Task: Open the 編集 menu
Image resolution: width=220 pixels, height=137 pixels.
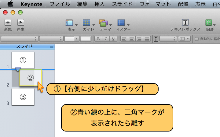Action: pyautogui.click(x=82, y=4)
